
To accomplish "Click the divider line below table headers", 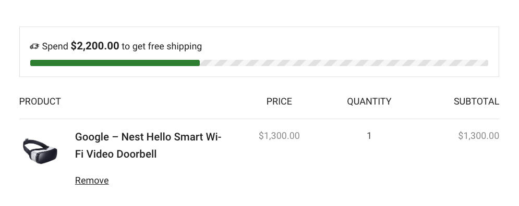I will 259,119.
